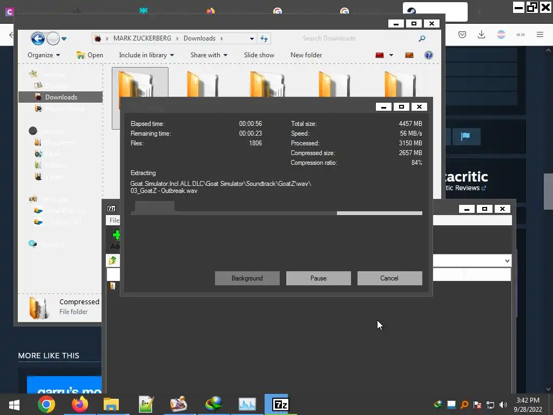Click the 7-Zip taskbar button

[281, 404]
